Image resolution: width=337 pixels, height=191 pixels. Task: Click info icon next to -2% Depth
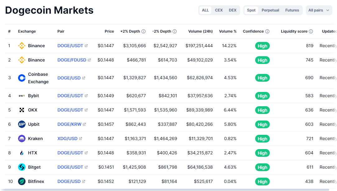[175, 31]
